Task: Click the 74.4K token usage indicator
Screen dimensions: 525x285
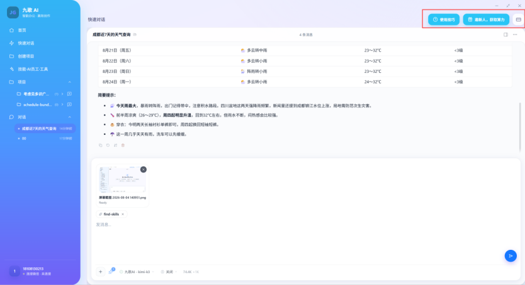Action: click(x=191, y=272)
